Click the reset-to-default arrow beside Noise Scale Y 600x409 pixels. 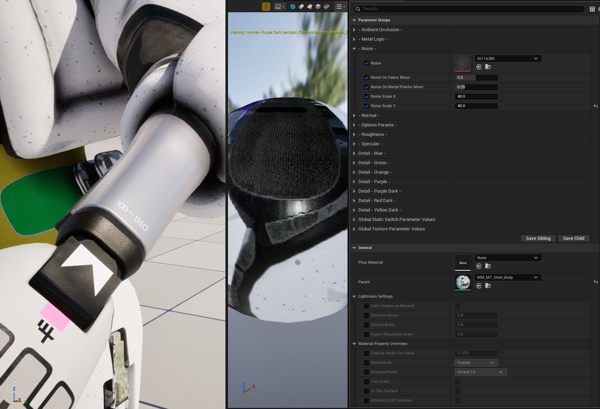(594, 106)
